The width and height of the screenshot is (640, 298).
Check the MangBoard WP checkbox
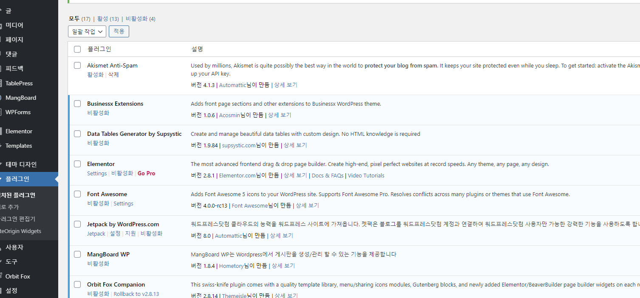point(77,254)
